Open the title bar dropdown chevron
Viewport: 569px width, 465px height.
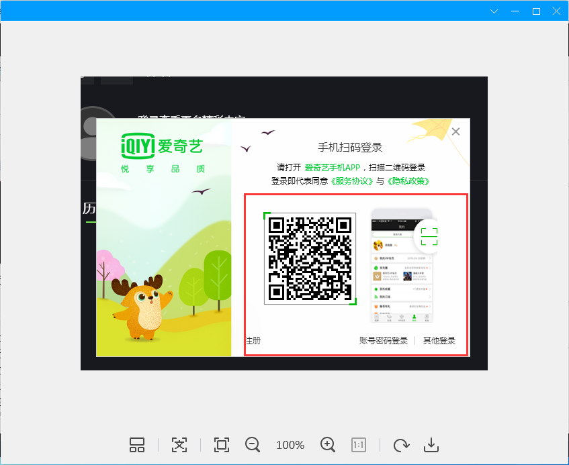pyautogui.click(x=494, y=11)
